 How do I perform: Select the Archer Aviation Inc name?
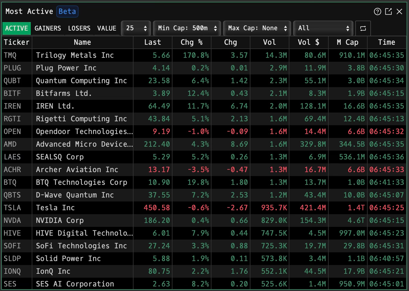[77, 170]
